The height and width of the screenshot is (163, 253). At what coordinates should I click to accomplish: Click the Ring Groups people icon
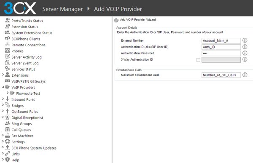[8, 123]
